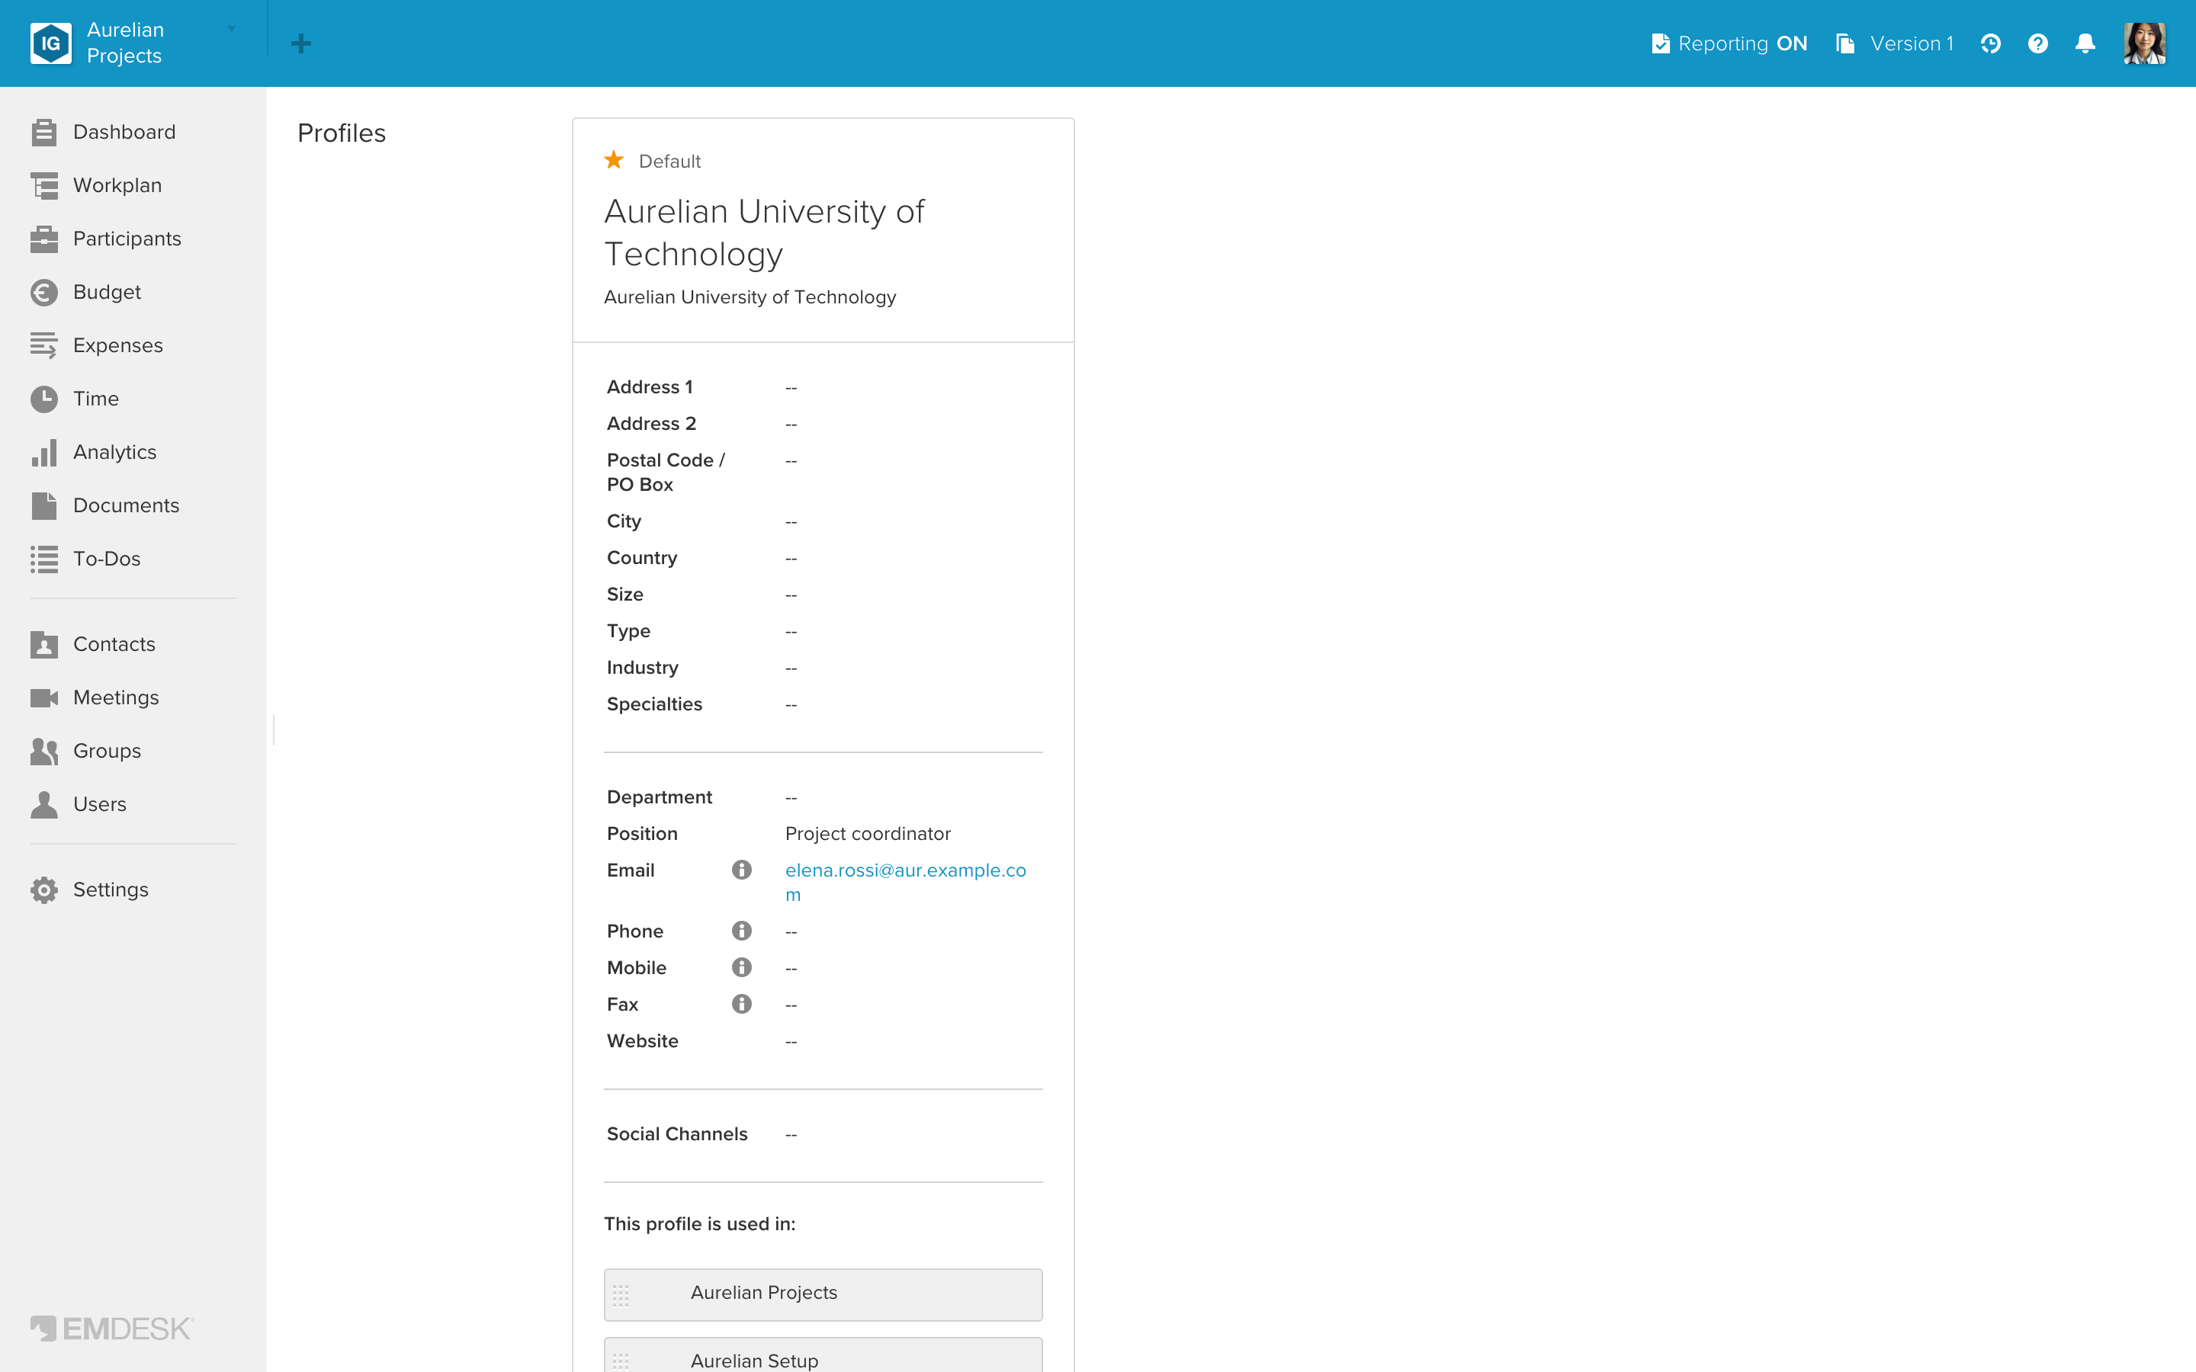The image size is (2196, 1372).
Task: Open the Aurelian Projects profile usage row
Action: 823,1294
